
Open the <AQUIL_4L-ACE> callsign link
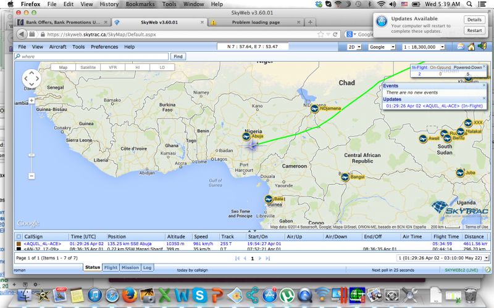[x=42, y=243]
